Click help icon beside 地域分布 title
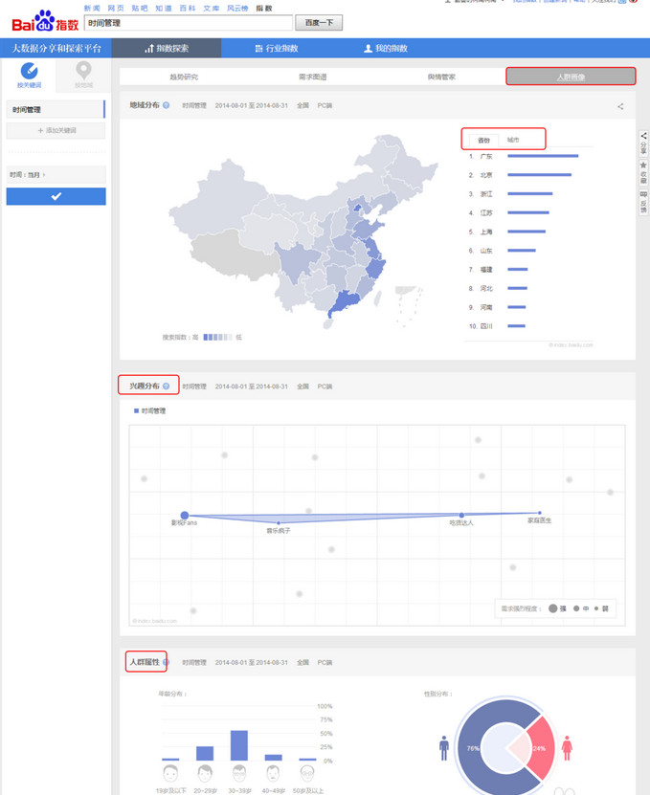Screen dimensions: 650x795 (x=167, y=105)
